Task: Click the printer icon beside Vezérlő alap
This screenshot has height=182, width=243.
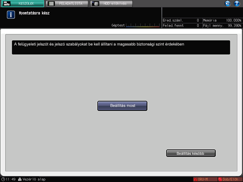Action: pyautogui.click(x=20, y=179)
